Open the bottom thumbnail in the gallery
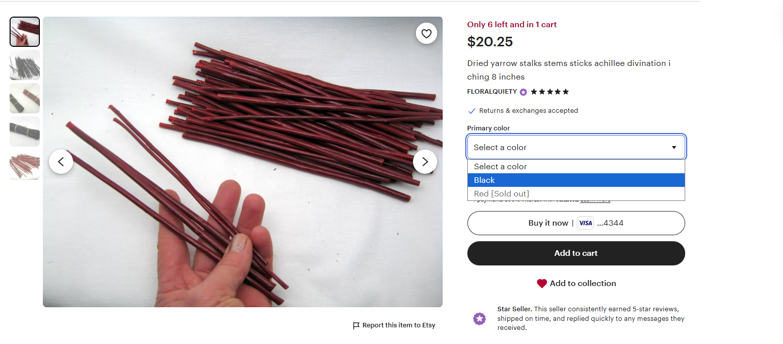783x344 pixels. pyautogui.click(x=25, y=165)
